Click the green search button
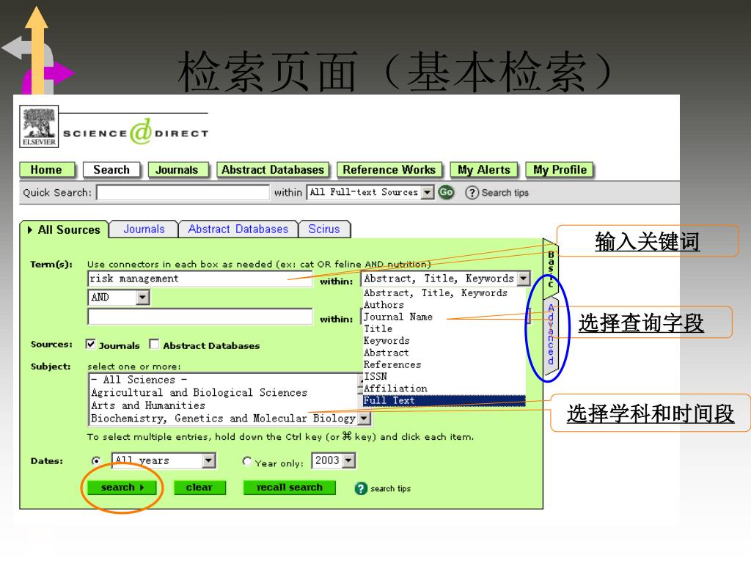751x563 pixels. tap(122, 487)
